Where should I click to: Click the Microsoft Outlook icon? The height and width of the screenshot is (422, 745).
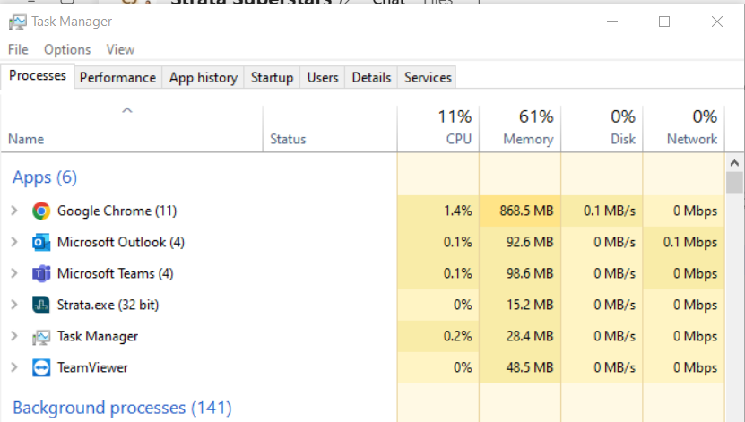(40, 243)
